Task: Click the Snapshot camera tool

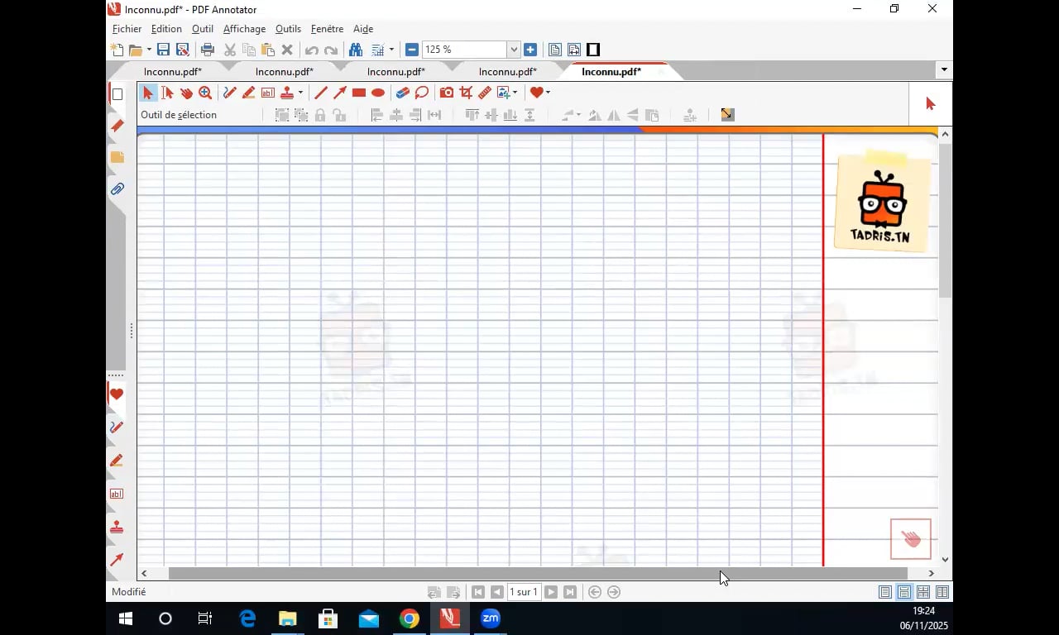Action: coord(447,93)
